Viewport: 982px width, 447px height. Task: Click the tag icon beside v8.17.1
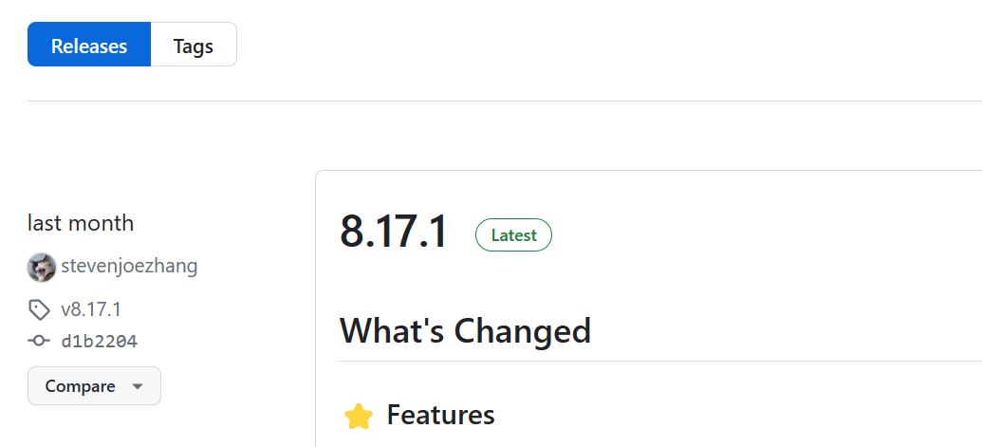(39, 309)
